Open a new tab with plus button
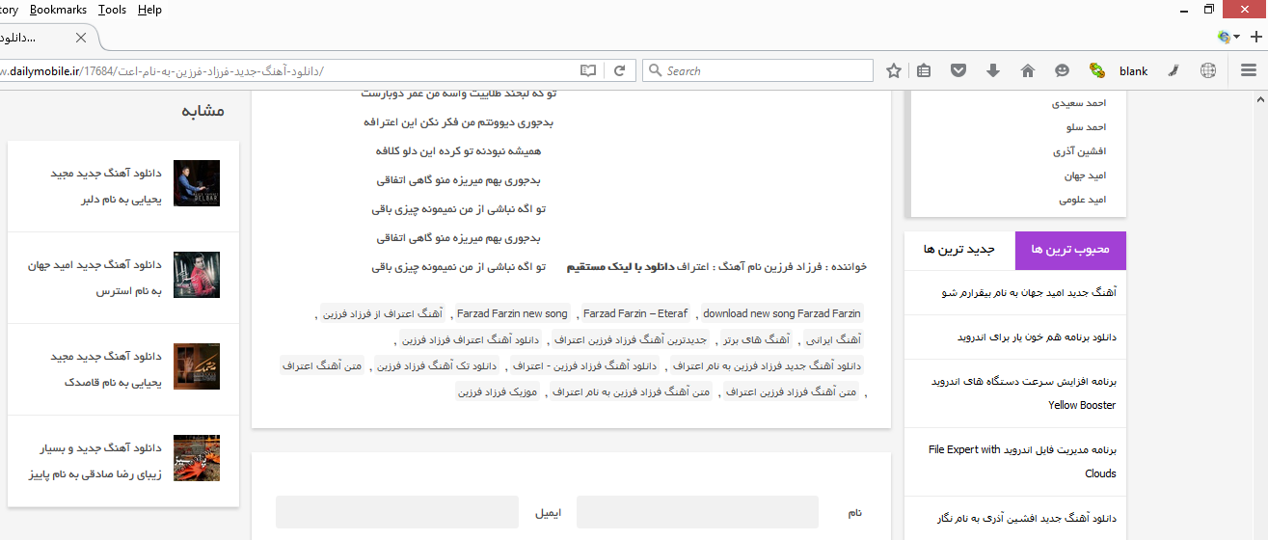Image resolution: width=1268 pixels, height=540 pixels. click(x=1256, y=38)
